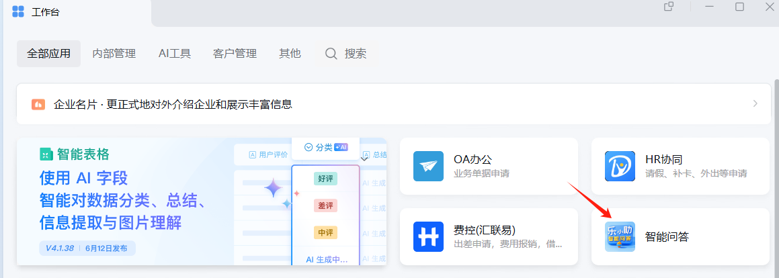
Task: Open the 智能问答 乐小助 icon
Action: click(x=620, y=236)
